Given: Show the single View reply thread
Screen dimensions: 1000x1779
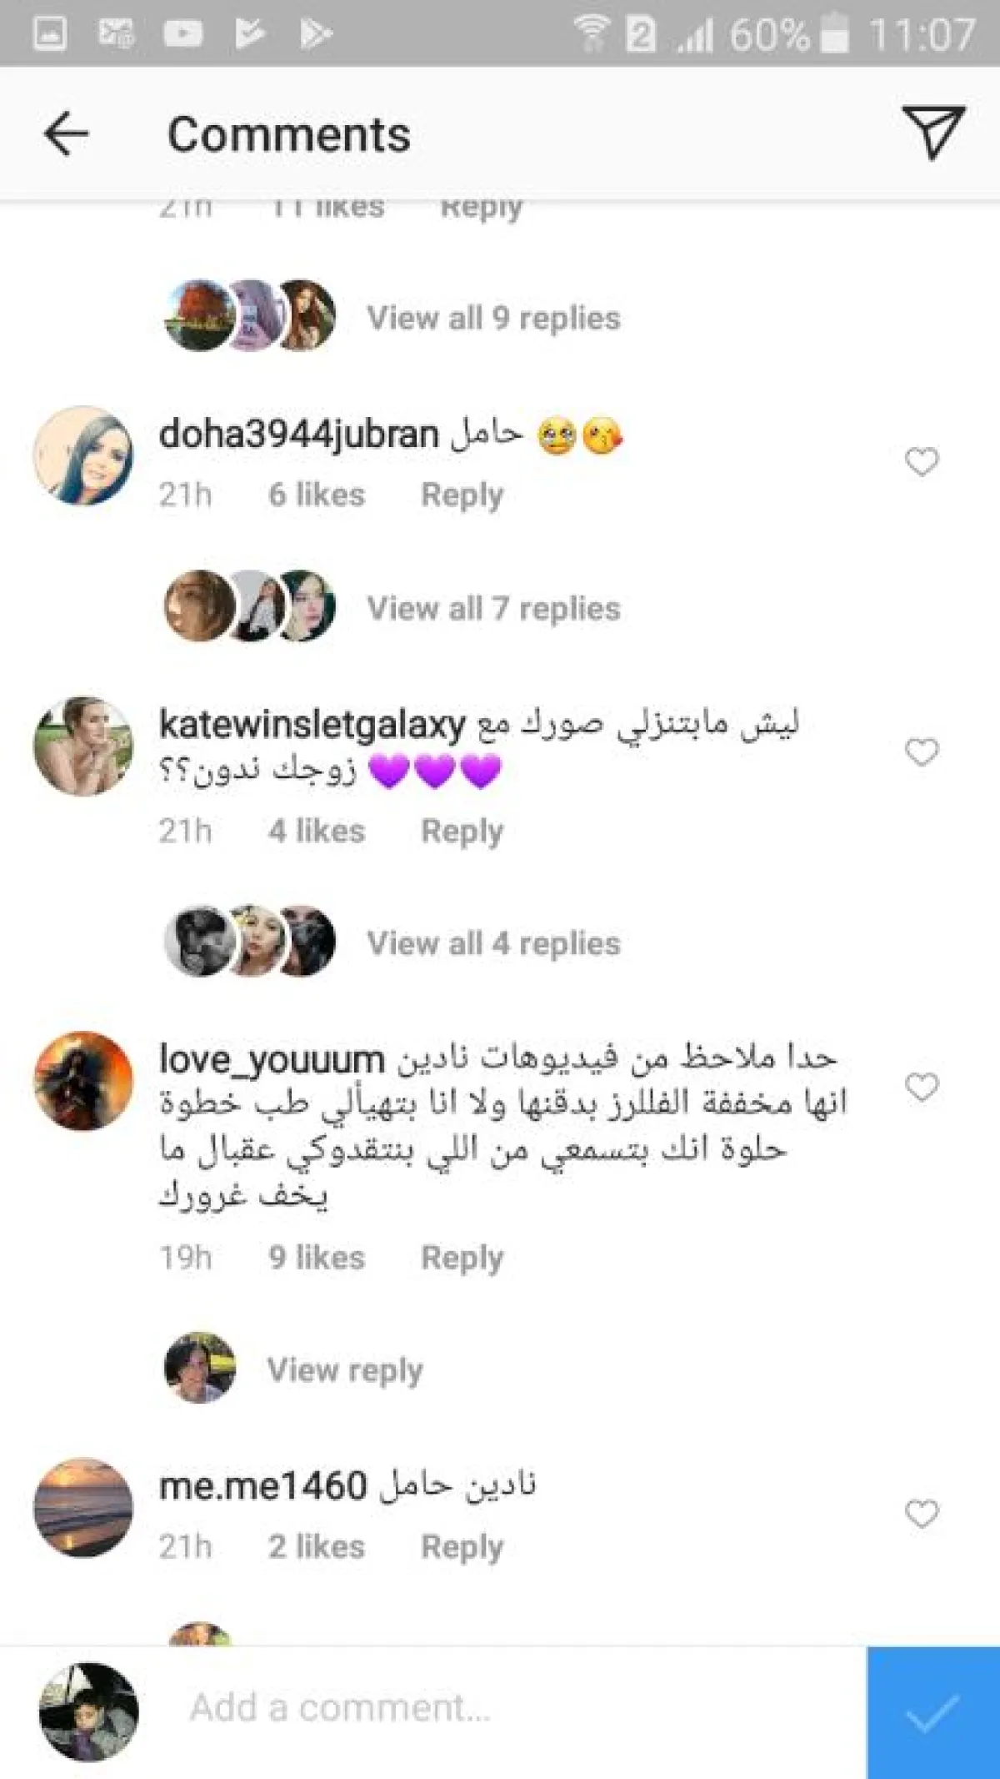Looking at the screenshot, I should [345, 1369].
